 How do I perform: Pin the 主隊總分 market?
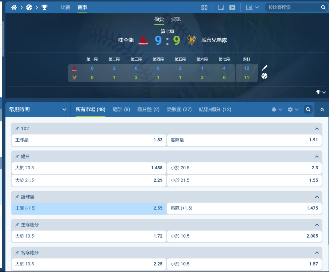pos(17,224)
